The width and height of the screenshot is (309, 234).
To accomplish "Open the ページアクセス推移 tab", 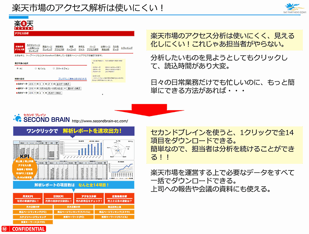I will click(93, 48).
